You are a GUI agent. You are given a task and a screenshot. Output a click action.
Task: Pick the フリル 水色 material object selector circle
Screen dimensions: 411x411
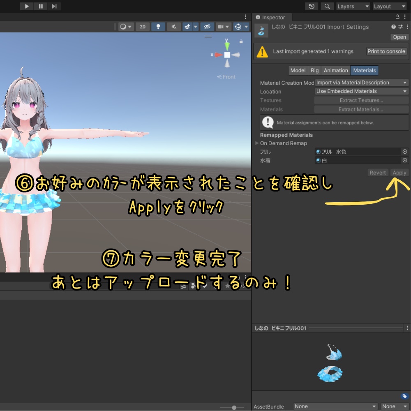tap(405, 151)
